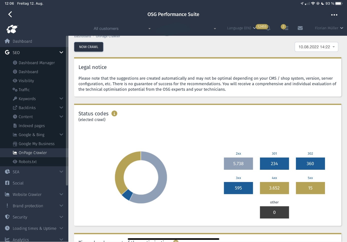Click the 302 status tile showing 360

point(310,163)
